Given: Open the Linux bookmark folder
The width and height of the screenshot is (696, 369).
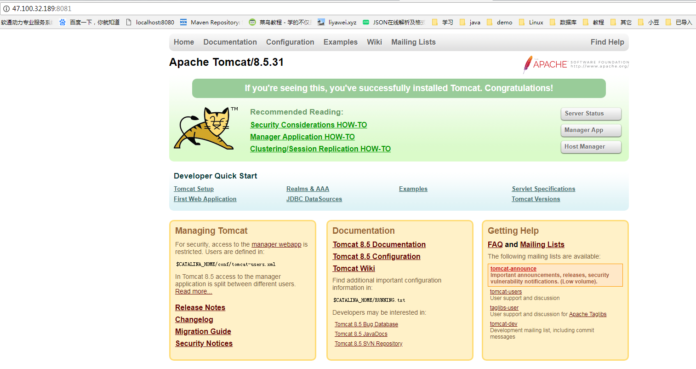Looking at the screenshot, I should point(531,22).
